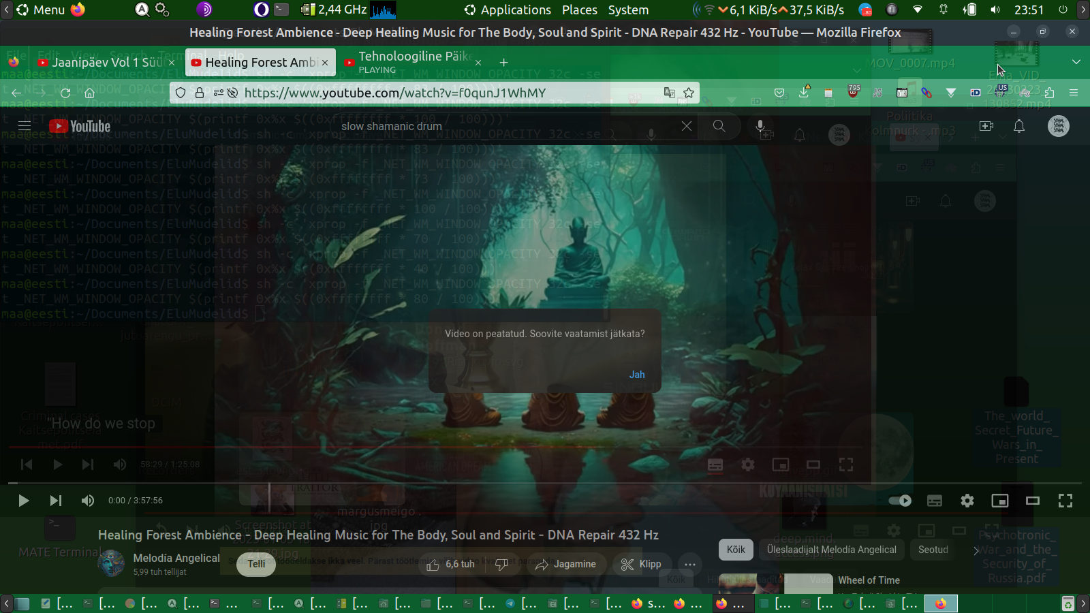Filter suggestions by 'Üleslaadijalt Melodía Angelical'
The height and width of the screenshot is (613, 1090).
tap(831, 550)
